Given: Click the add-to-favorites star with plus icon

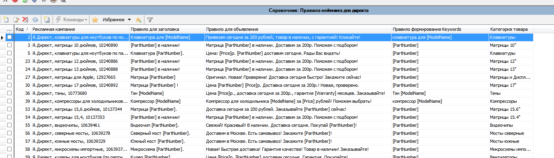Looking at the screenshot, I should [x=138, y=20].
